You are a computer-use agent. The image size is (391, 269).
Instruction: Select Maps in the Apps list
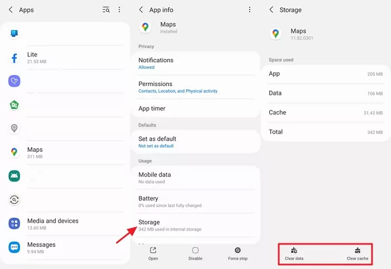67,152
